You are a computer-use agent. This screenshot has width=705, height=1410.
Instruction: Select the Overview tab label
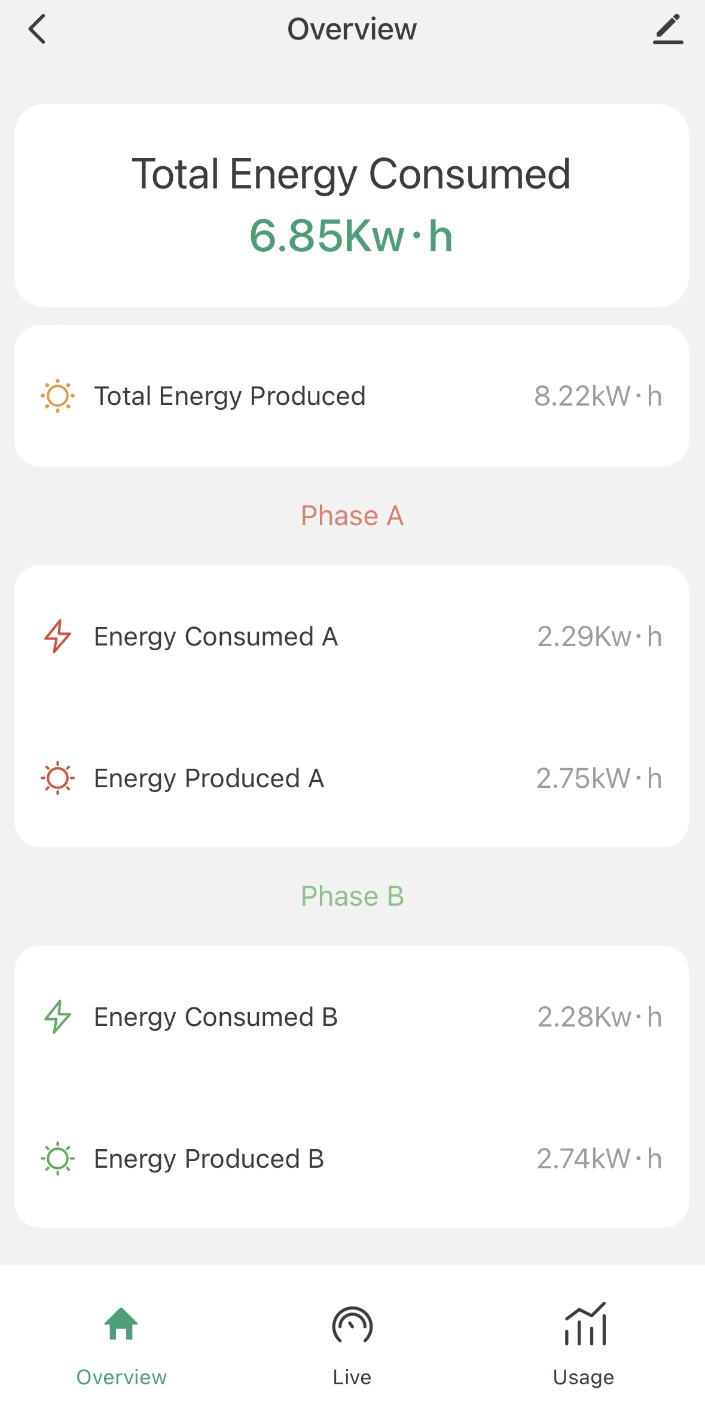click(x=121, y=1376)
